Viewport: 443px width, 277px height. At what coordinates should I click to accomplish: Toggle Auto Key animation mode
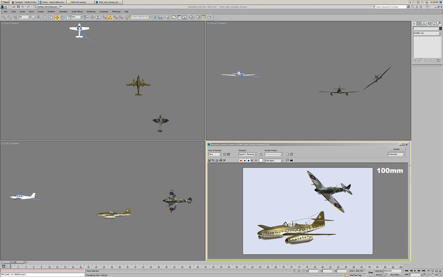[x=379, y=271]
